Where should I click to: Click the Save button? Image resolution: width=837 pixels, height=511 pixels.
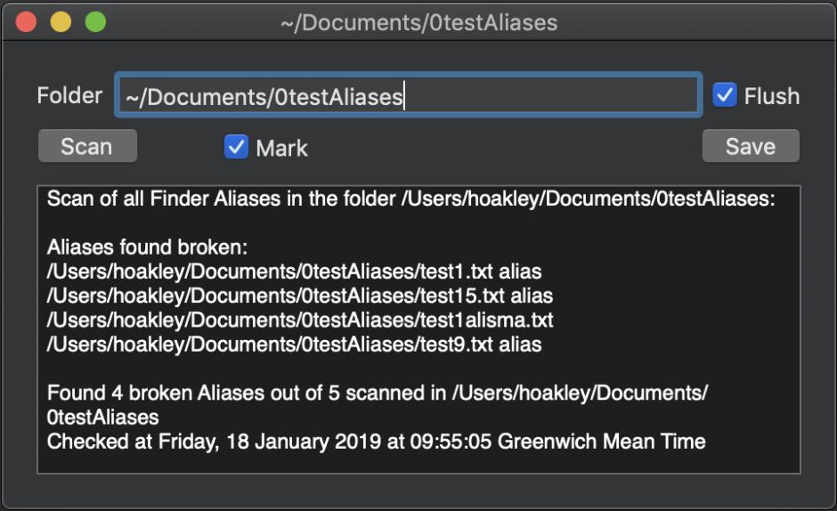click(x=750, y=147)
